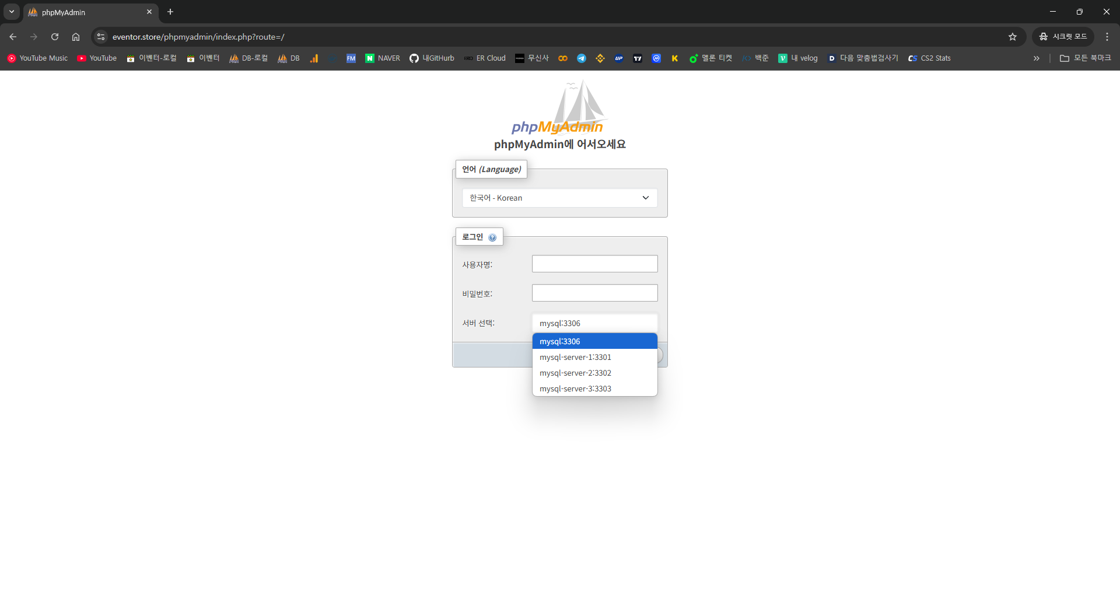Open the DB bookmark

click(x=289, y=58)
